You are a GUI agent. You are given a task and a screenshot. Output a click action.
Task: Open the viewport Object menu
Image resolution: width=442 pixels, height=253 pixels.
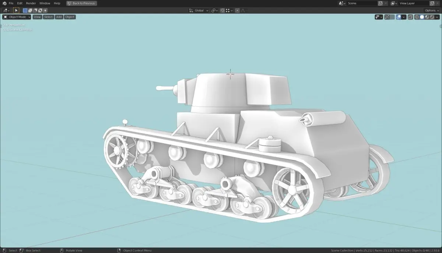[x=70, y=17]
